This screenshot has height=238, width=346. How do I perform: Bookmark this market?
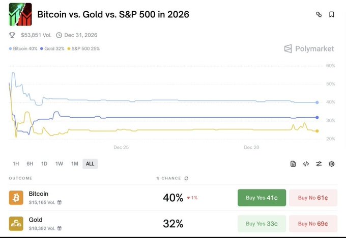tap(332, 15)
